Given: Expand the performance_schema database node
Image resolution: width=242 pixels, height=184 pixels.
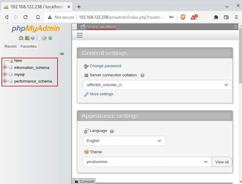Looking at the screenshot, I should [x=5, y=81].
